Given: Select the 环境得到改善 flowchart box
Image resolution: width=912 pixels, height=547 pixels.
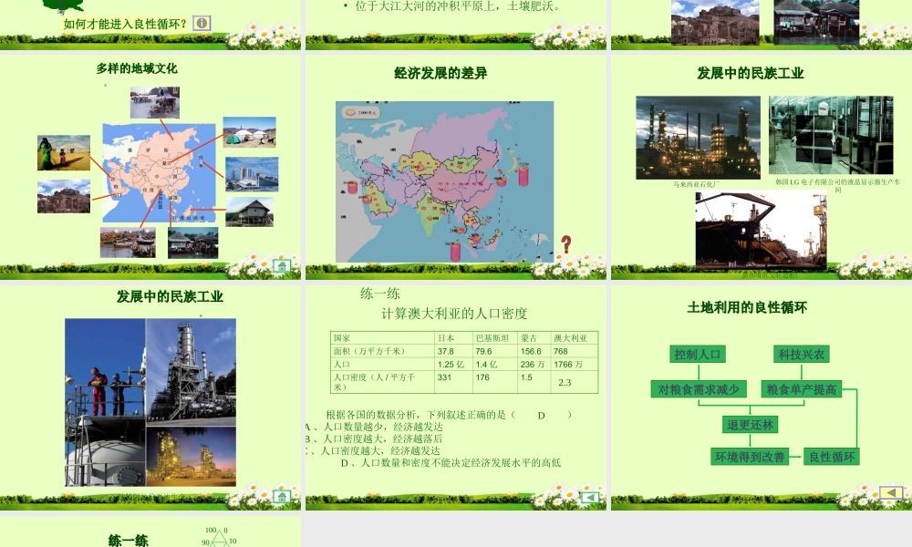Looking at the screenshot, I should (x=750, y=457).
